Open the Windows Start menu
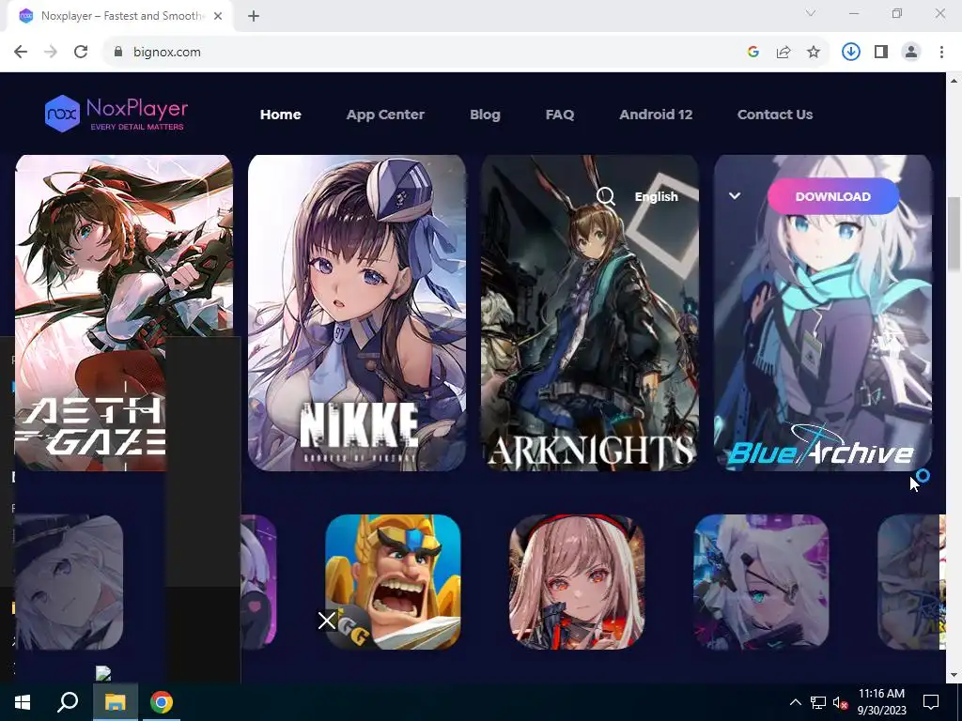 coord(23,702)
